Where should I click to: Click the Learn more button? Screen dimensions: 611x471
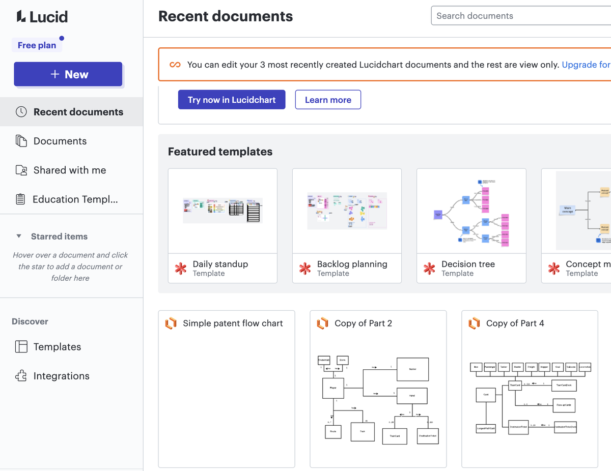328,100
